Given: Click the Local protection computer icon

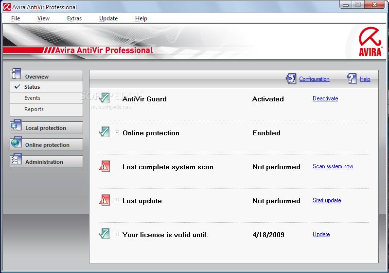Looking at the screenshot, I should click(x=16, y=126).
